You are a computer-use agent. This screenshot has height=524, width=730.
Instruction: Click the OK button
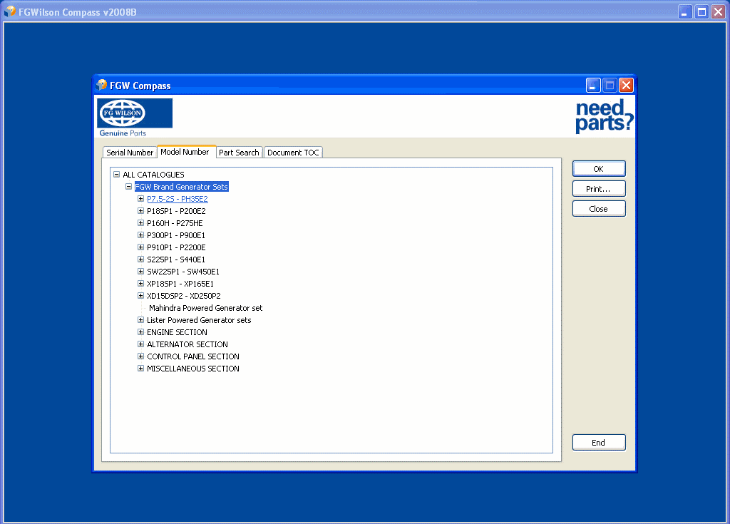coord(599,169)
